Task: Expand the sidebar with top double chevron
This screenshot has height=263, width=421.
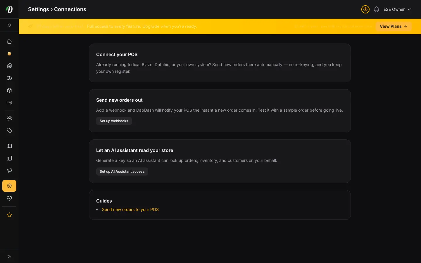Action: point(9,25)
